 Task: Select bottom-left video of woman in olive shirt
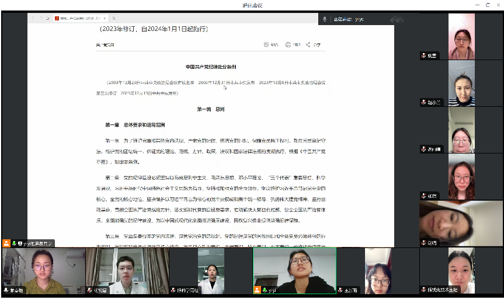[44, 271]
